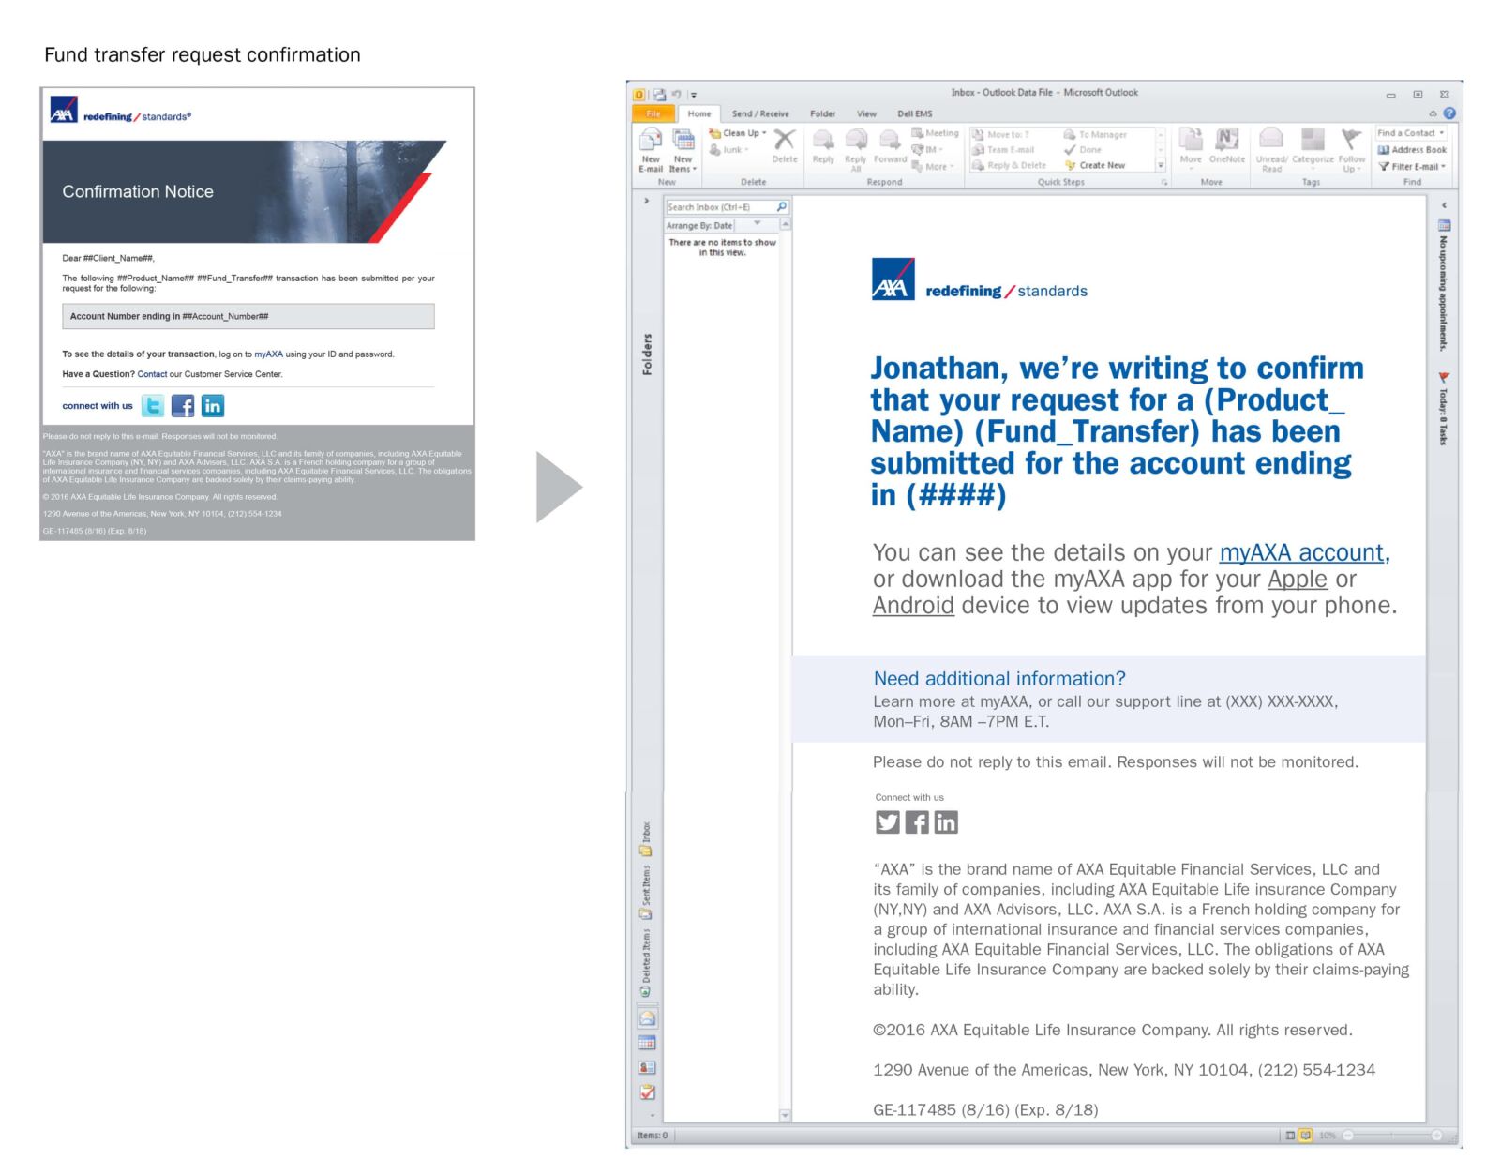The image size is (1501, 1160).
Task: Click the search magnifier in Search Inbox
Action: (x=782, y=207)
